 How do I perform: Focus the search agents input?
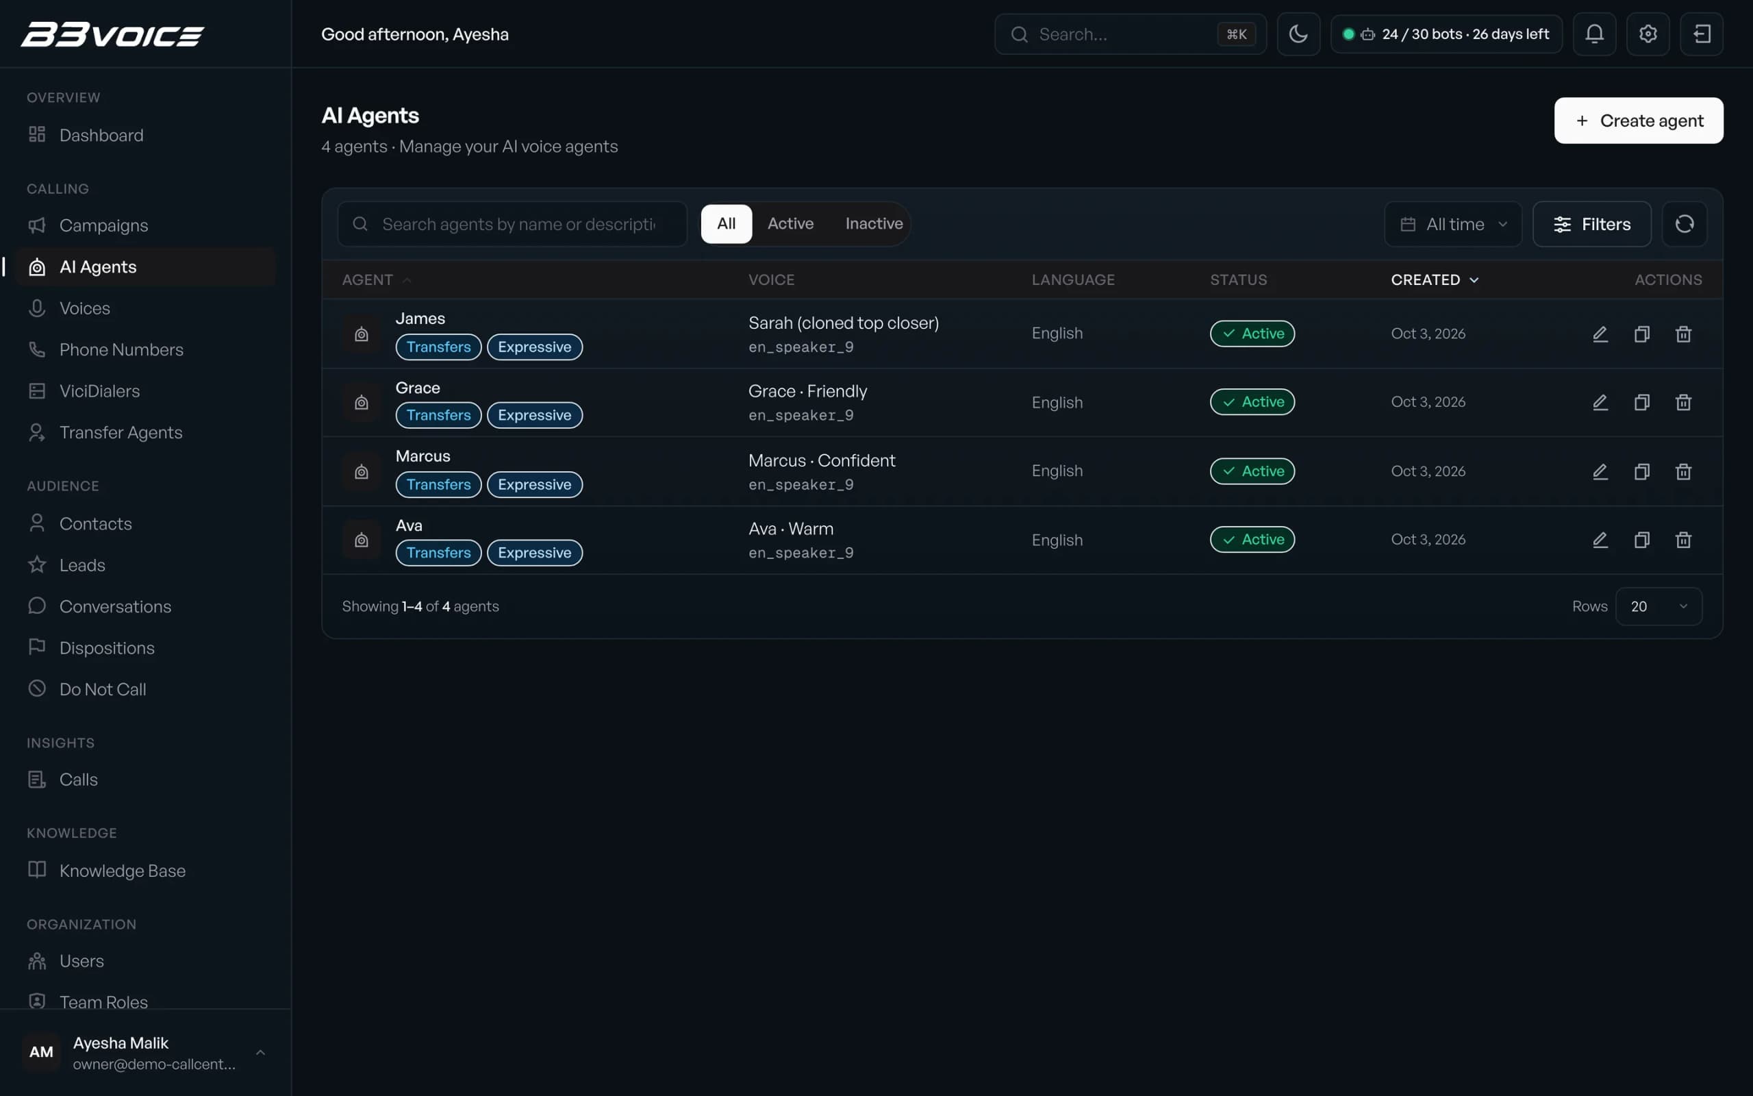512,224
